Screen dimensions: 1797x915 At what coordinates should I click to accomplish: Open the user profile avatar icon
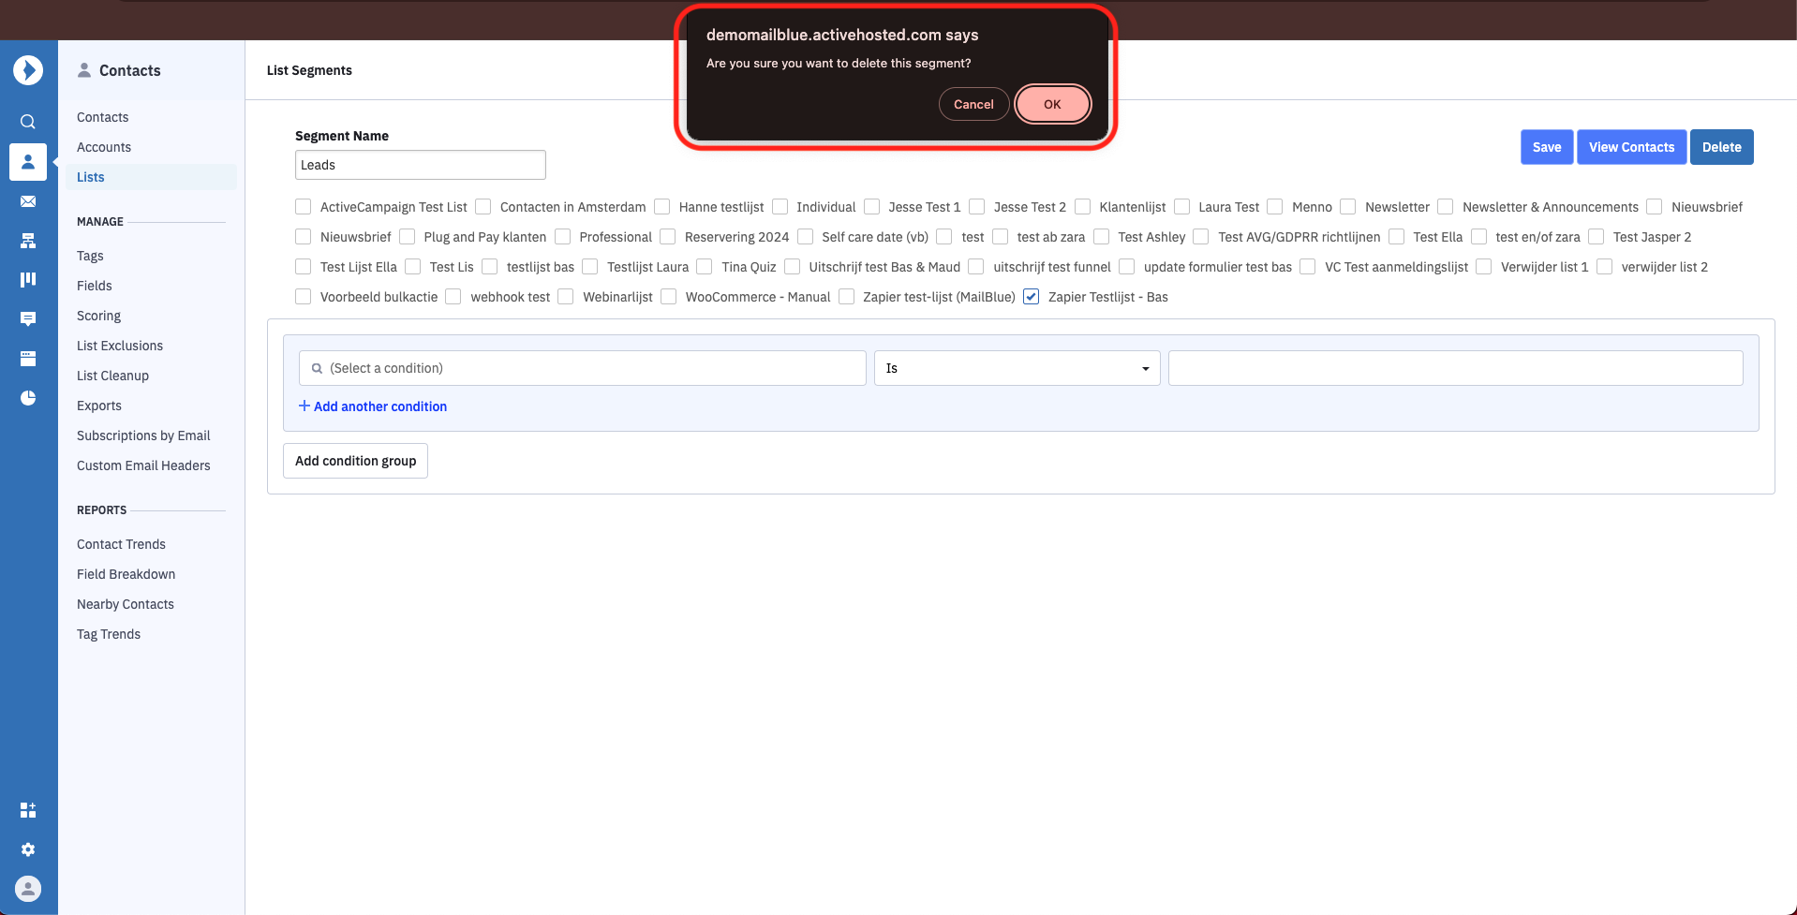pyautogui.click(x=28, y=889)
